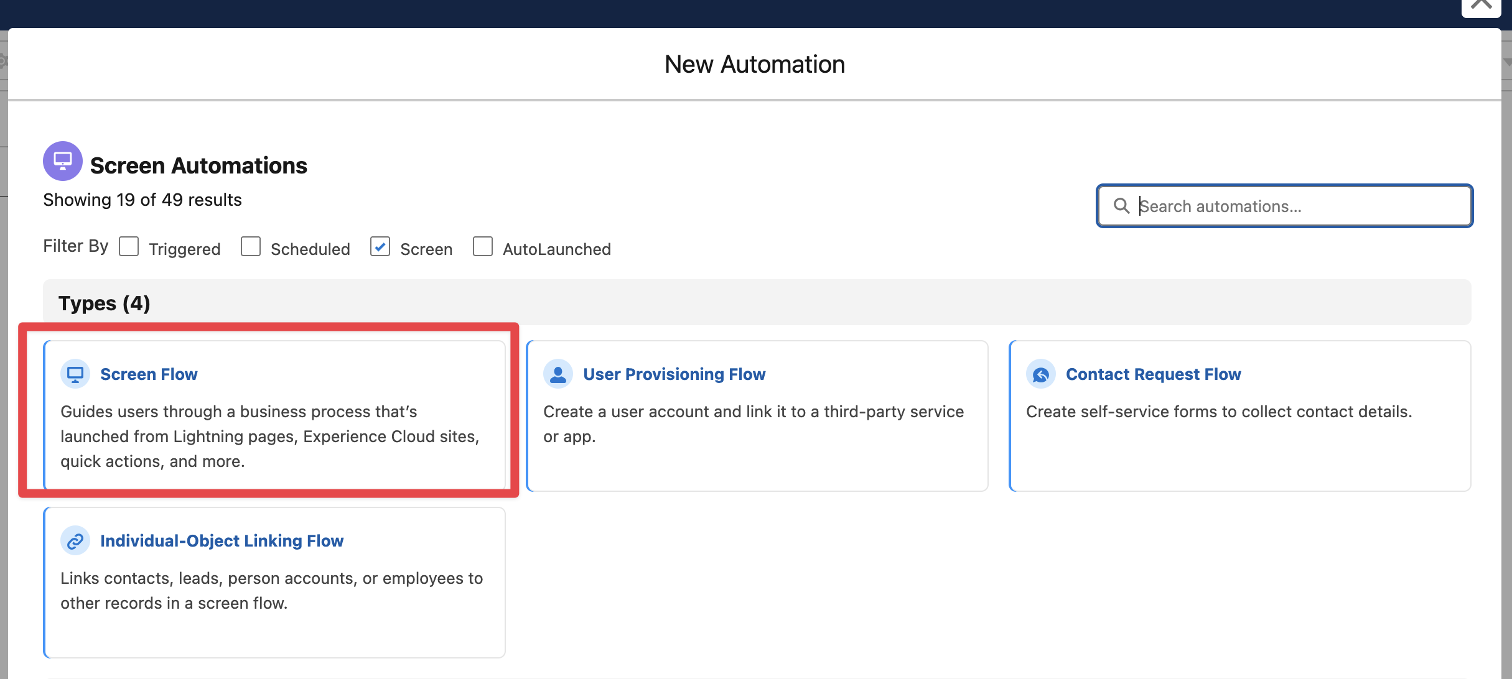Choose the Individual-Object Linking Flow title
The width and height of the screenshot is (1512, 679).
coord(222,541)
